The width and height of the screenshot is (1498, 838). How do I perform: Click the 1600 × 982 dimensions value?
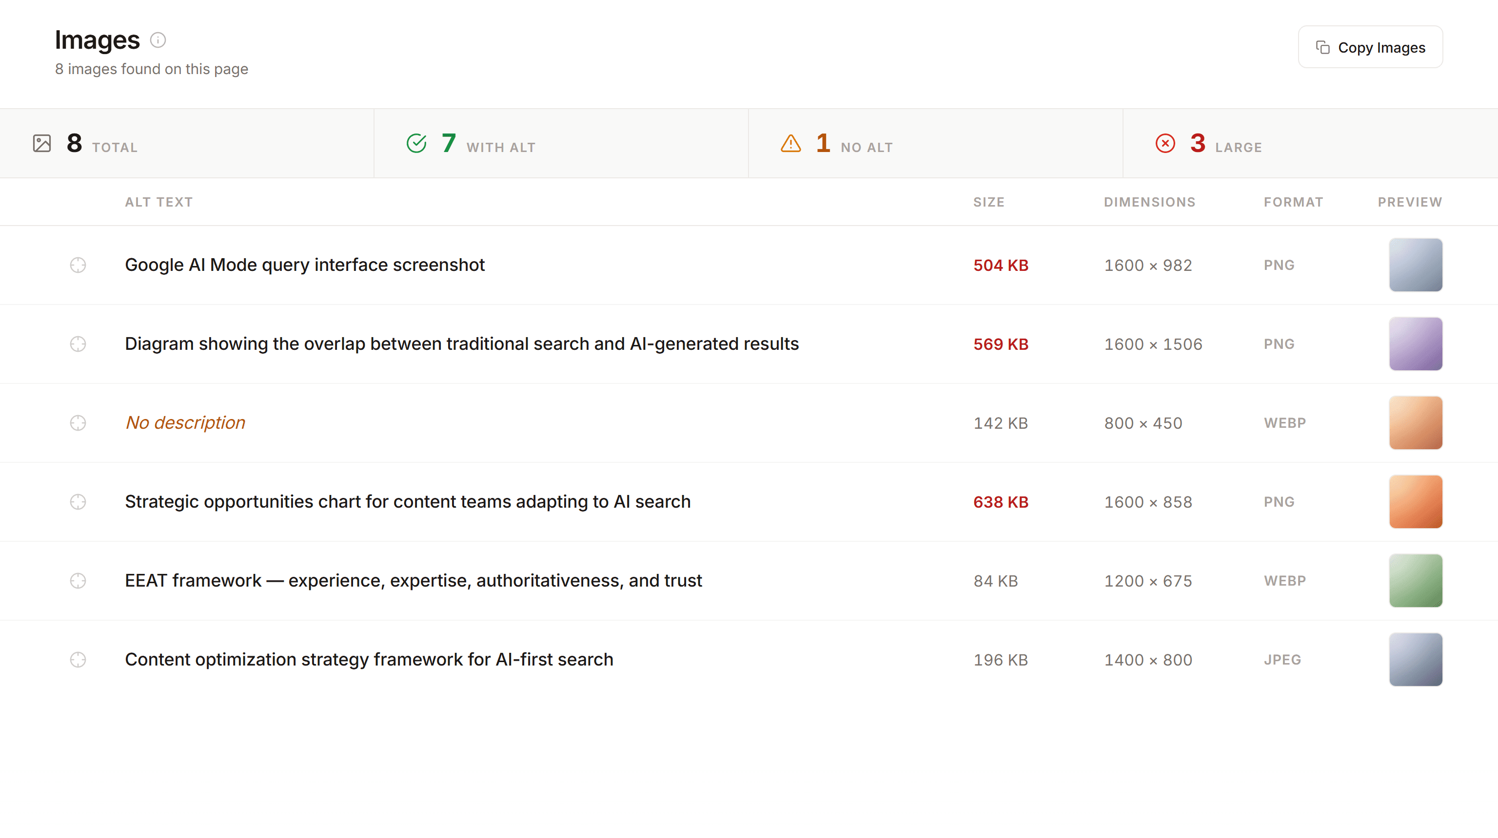(1148, 266)
